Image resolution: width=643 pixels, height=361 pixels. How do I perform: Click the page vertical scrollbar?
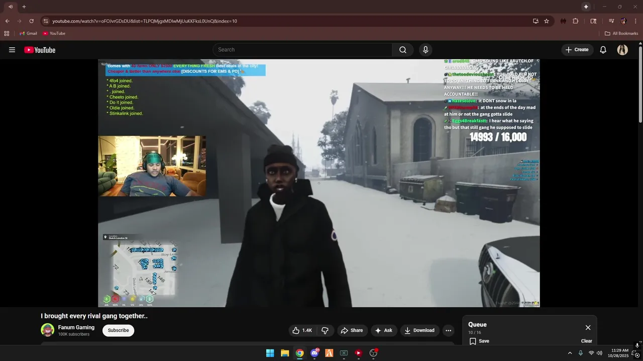click(640, 84)
